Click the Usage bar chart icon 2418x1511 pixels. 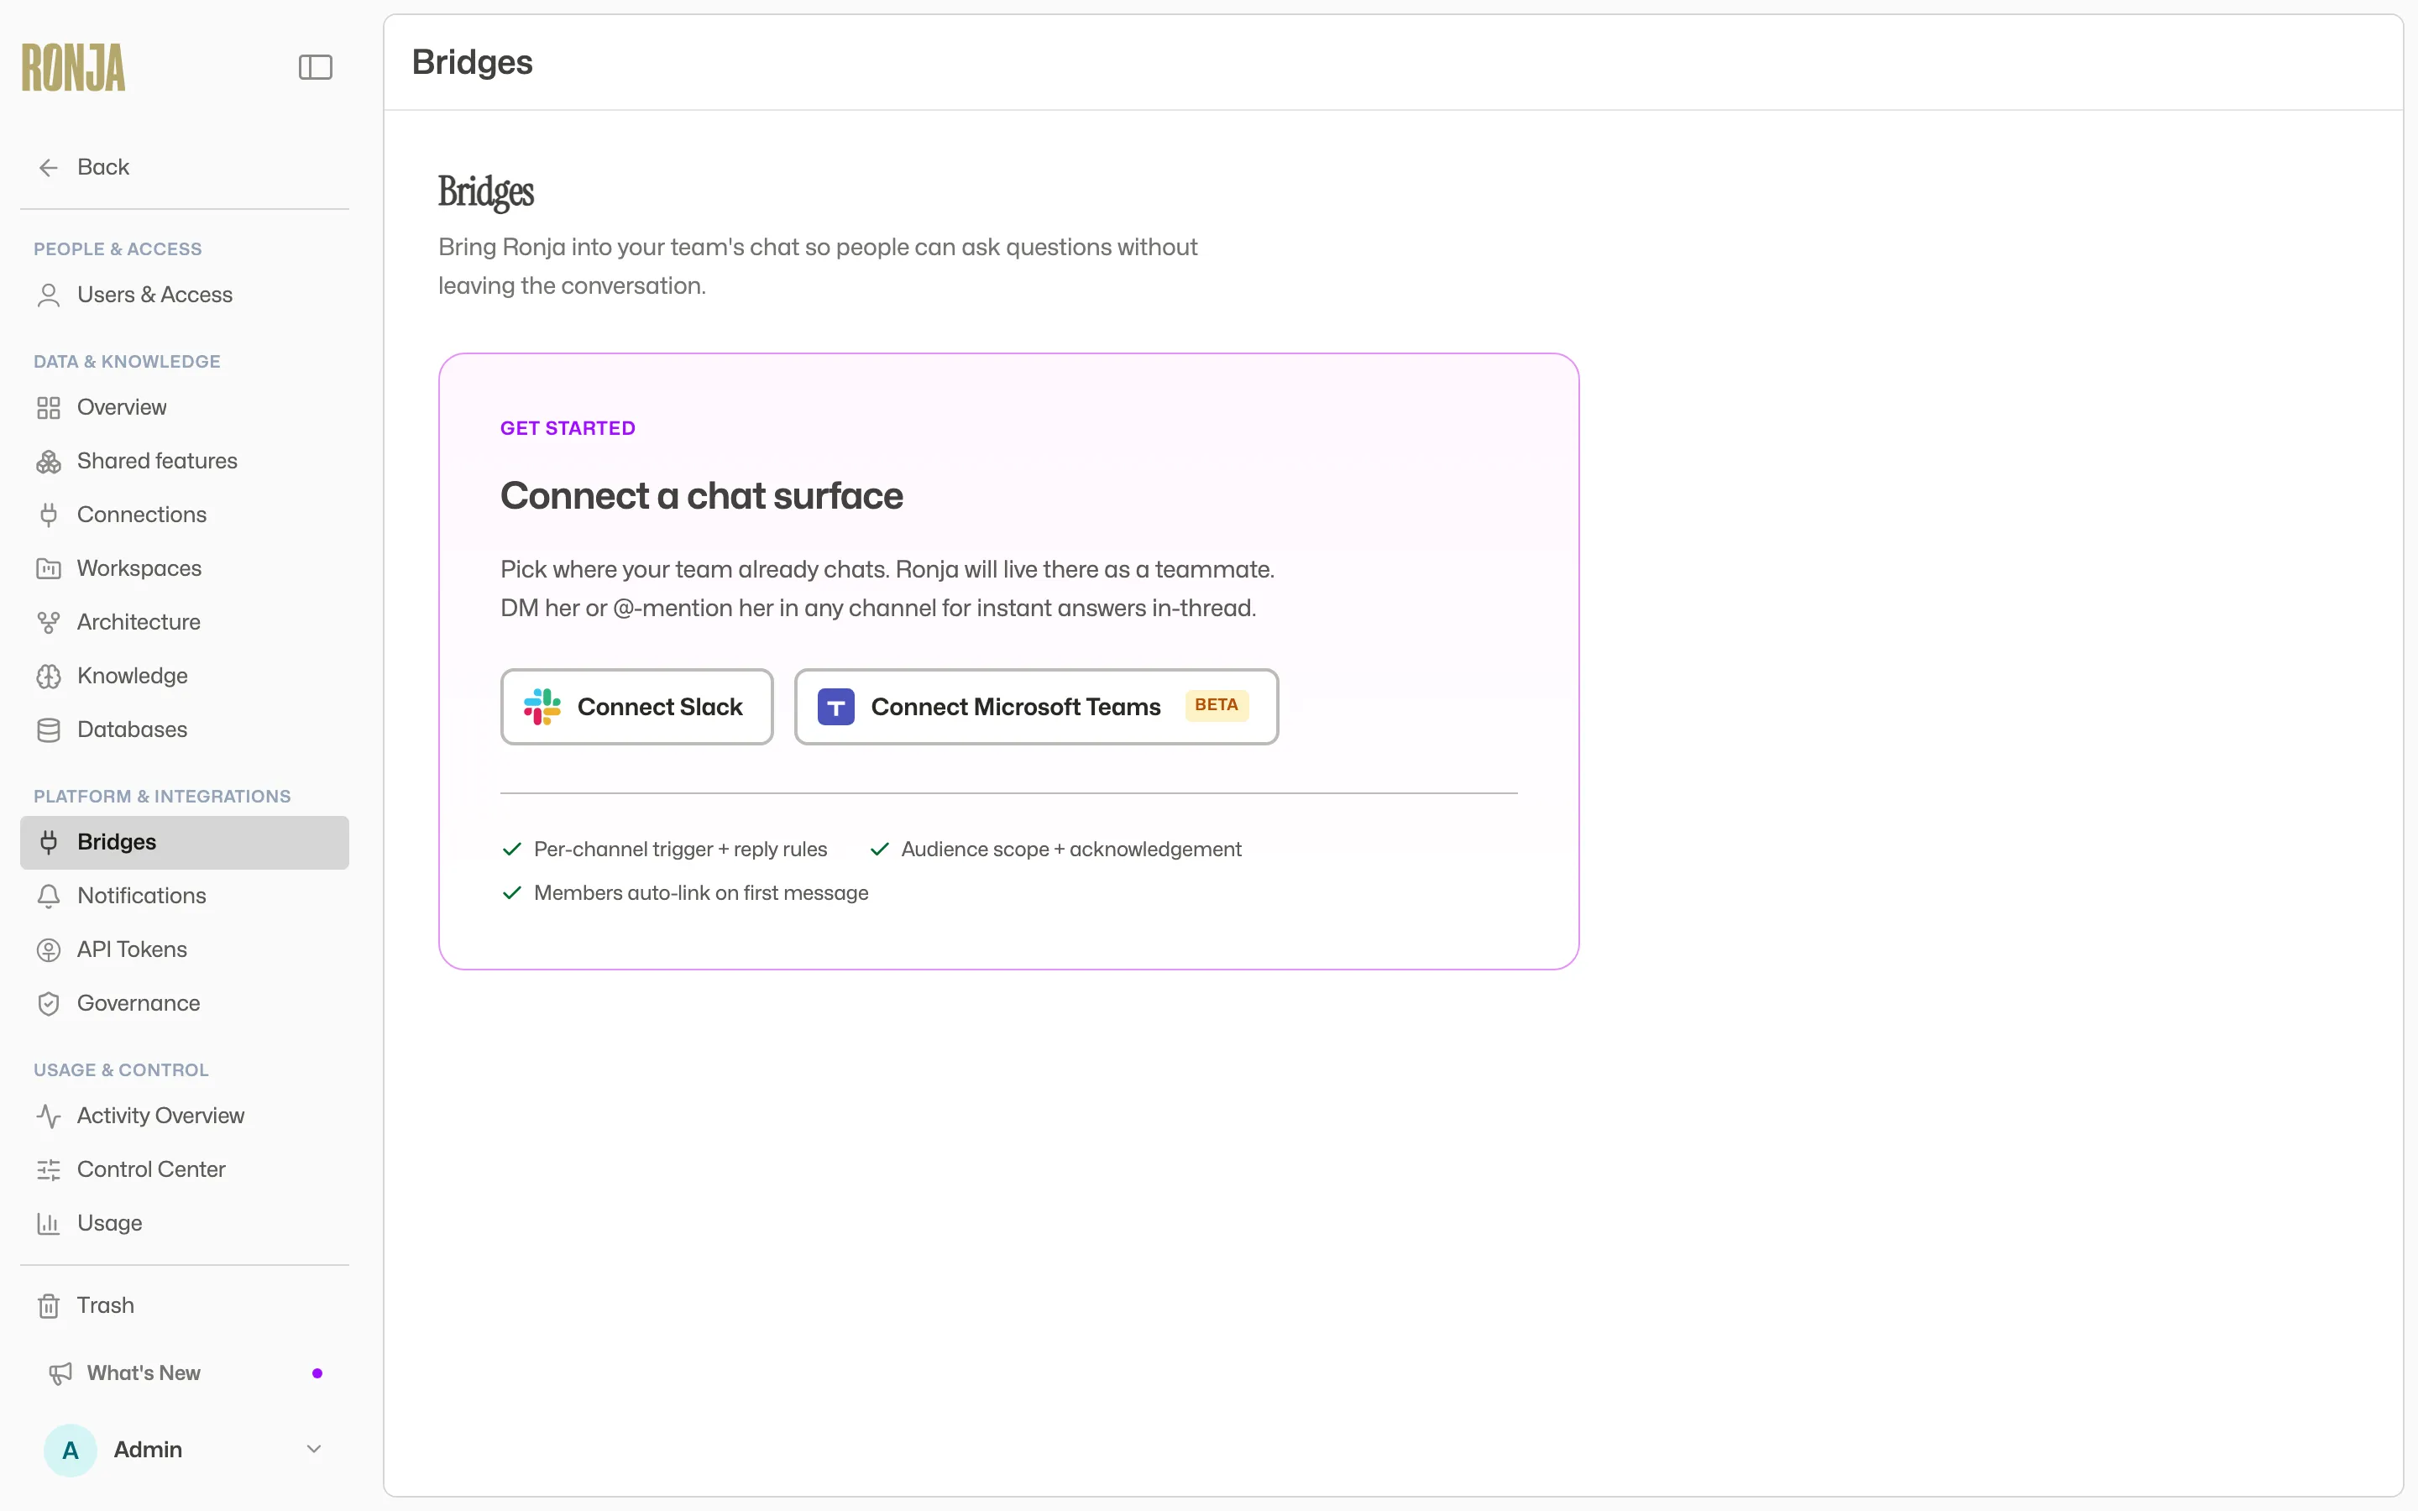point(48,1223)
